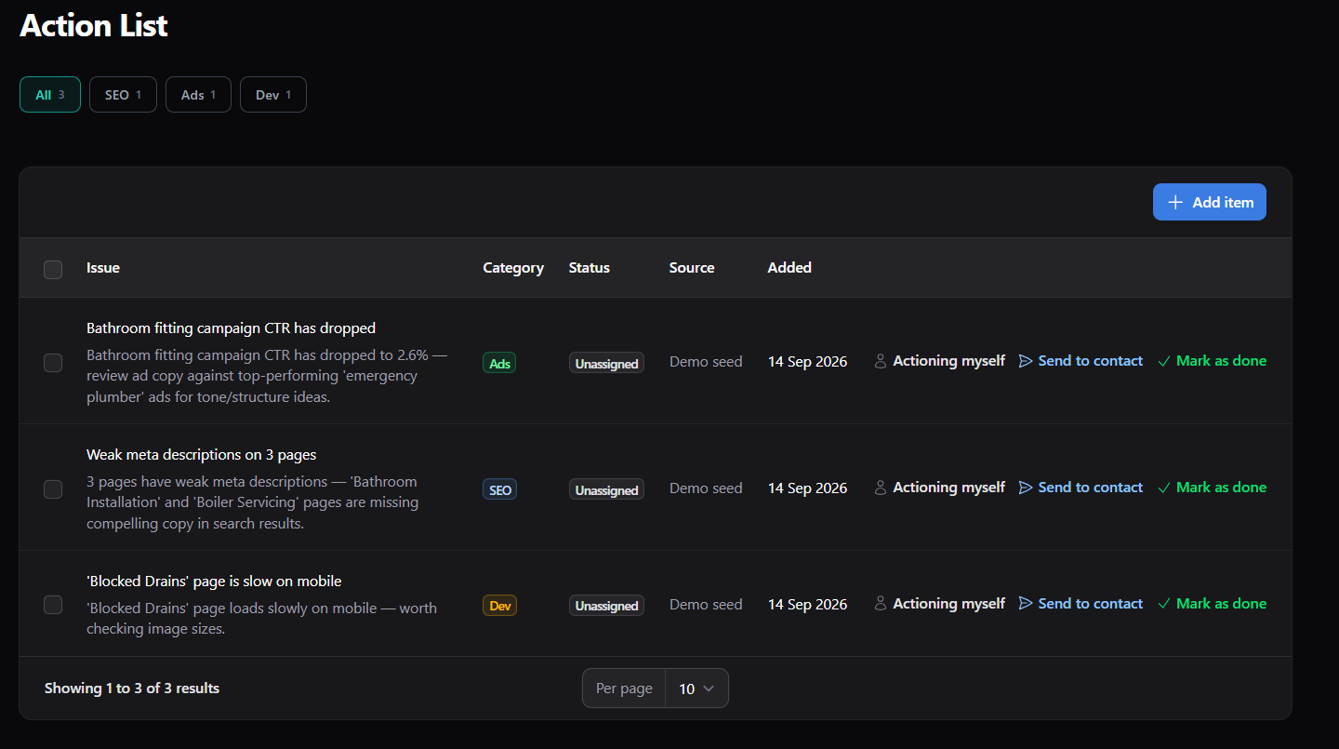Viewport: 1339px width, 749px height.
Task: Click the plus icon on Add item
Action: click(x=1175, y=202)
